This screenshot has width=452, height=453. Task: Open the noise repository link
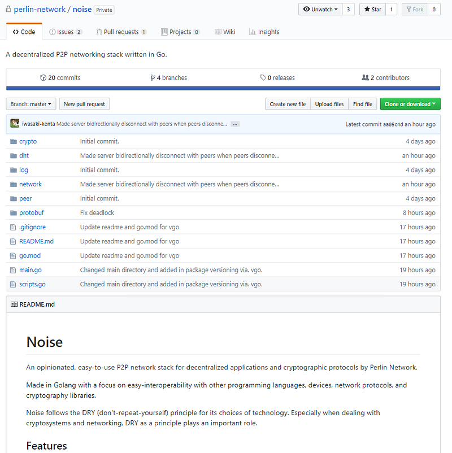pos(82,9)
